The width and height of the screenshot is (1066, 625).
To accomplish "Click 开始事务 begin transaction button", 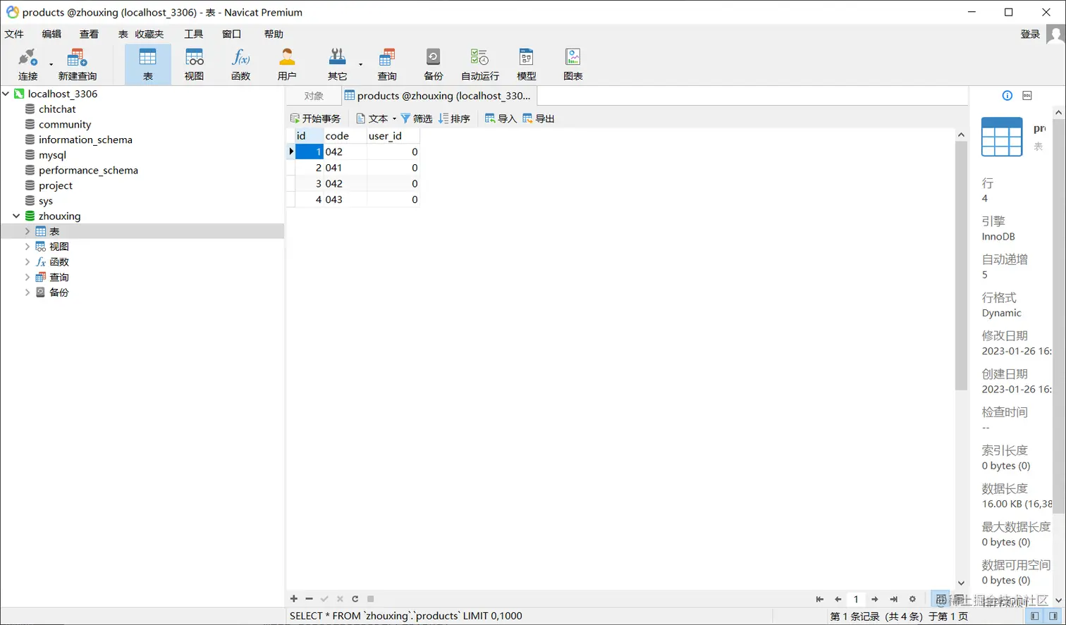I will (315, 118).
